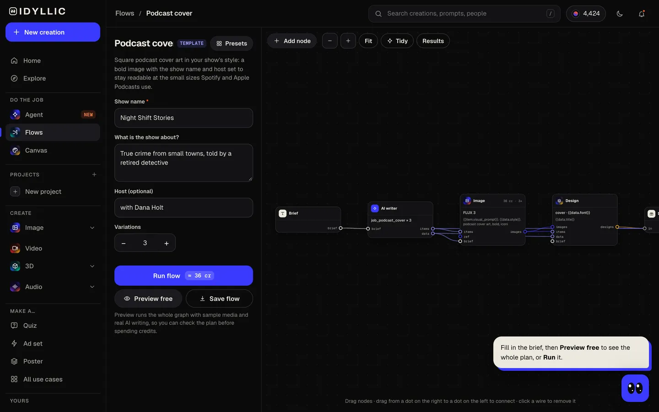
Task: Select the Brief node in the graph
Action: [x=308, y=220]
